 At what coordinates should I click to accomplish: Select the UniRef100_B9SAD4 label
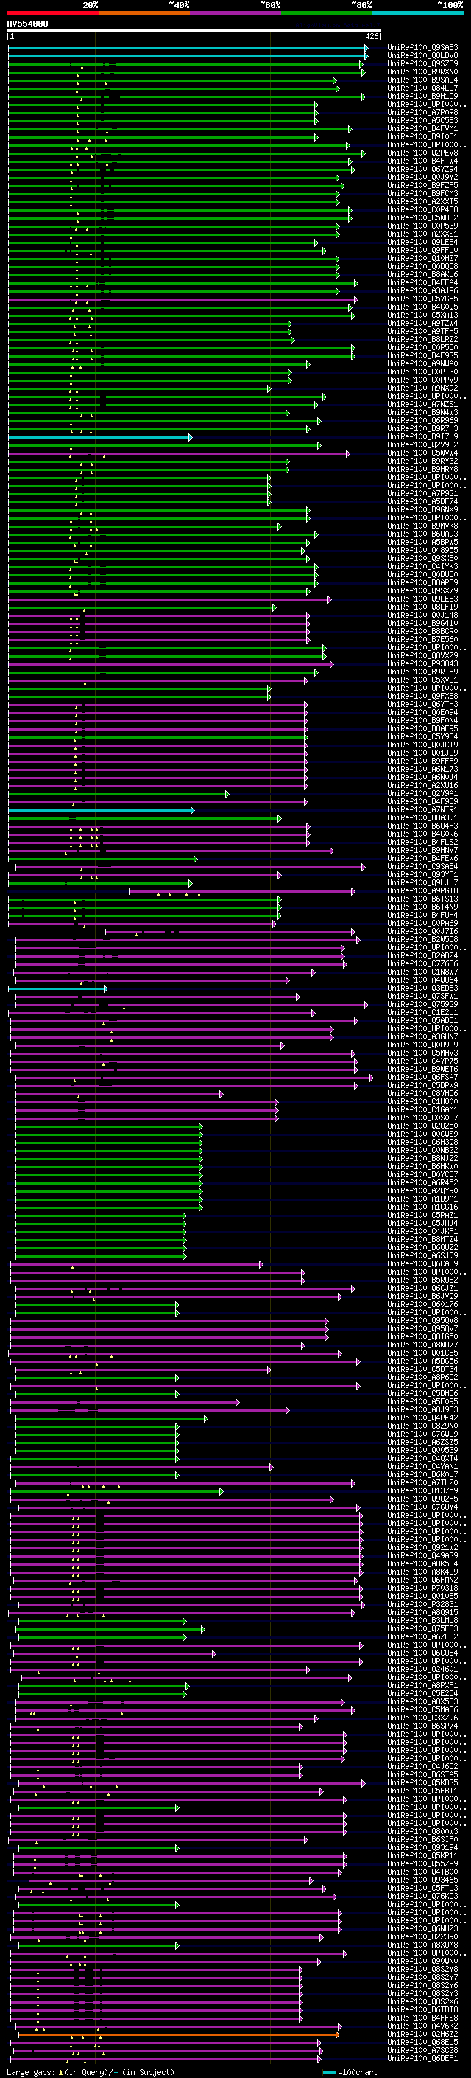pyautogui.click(x=422, y=80)
